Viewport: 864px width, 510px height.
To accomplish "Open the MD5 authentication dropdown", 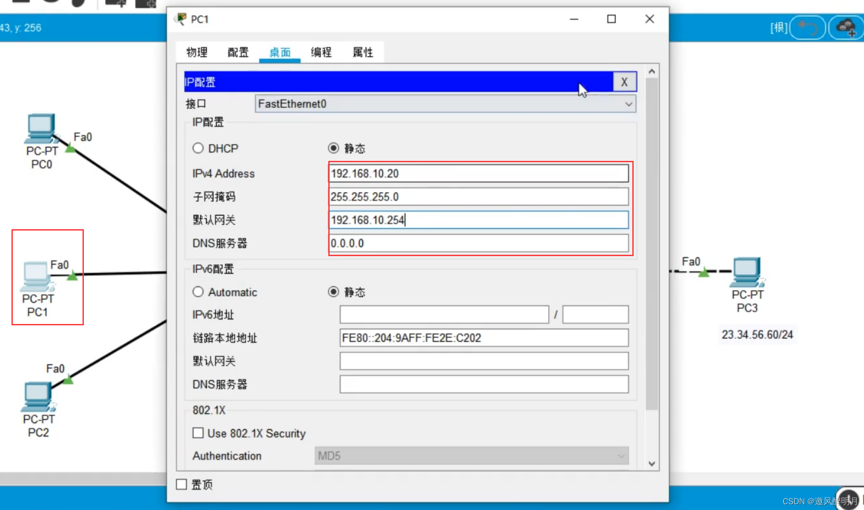I will click(x=471, y=456).
